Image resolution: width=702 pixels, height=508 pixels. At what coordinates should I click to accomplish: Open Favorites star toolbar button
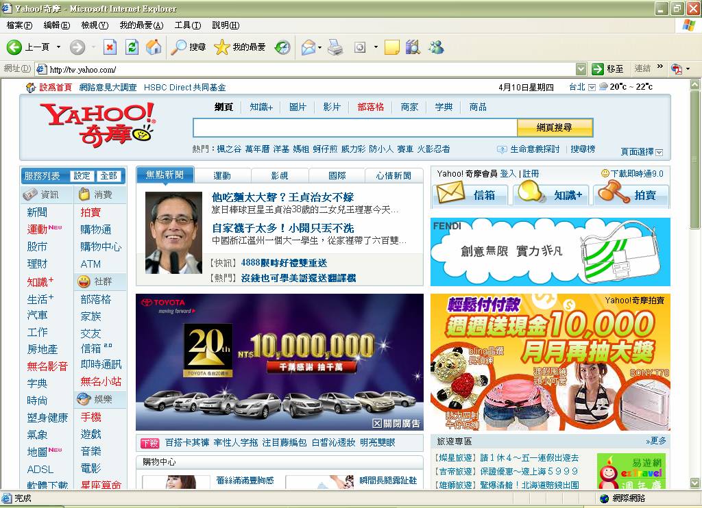(239, 47)
